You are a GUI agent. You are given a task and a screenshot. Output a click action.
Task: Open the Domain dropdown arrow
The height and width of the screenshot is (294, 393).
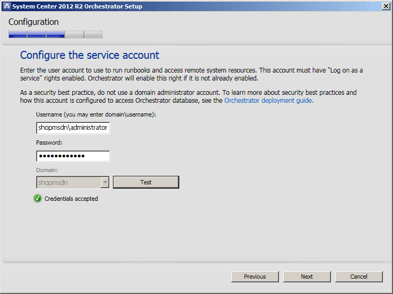point(105,182)
